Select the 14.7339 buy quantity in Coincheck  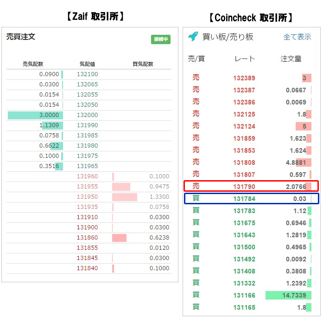click(294, 295)
